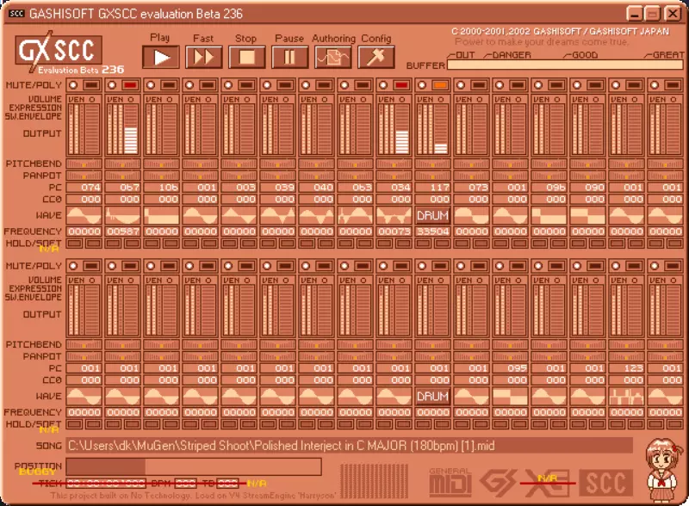Click the wave display of the PC 039 channel
This screenshot has height=506, width=689.
pos(277,215)
